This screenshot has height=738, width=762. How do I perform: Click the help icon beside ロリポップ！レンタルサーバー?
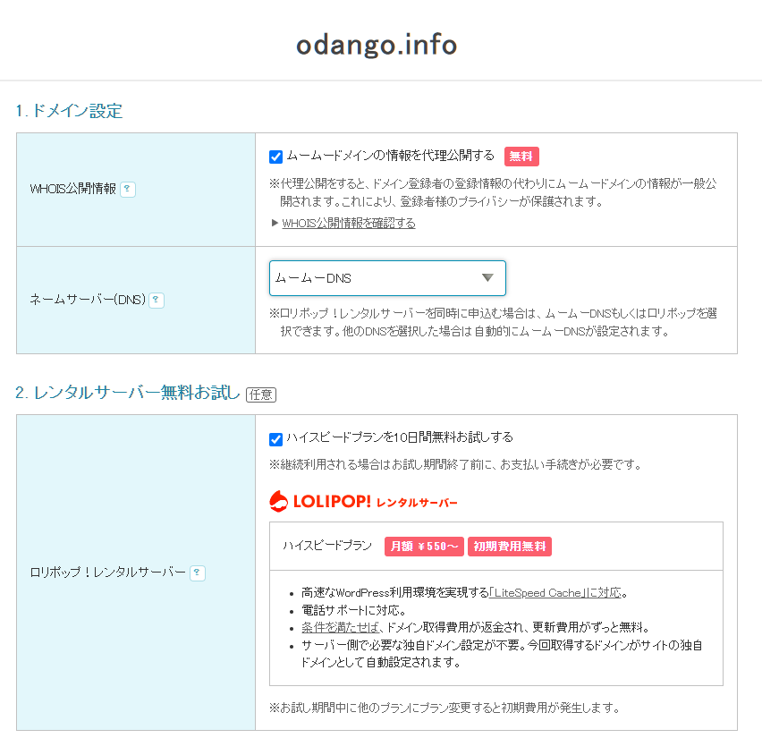point(198,573)
